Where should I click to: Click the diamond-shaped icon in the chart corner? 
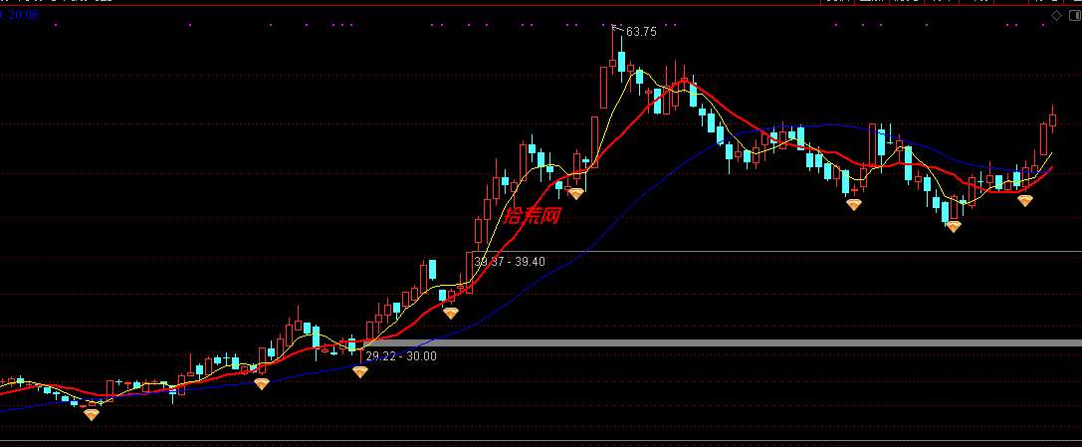point(1056,15)
